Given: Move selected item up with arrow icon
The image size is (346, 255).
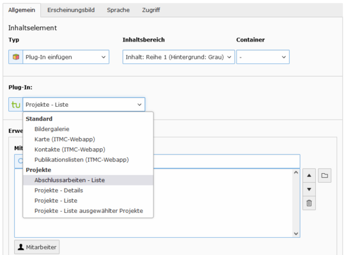Looking at the screenshot, I should (309, 176).
